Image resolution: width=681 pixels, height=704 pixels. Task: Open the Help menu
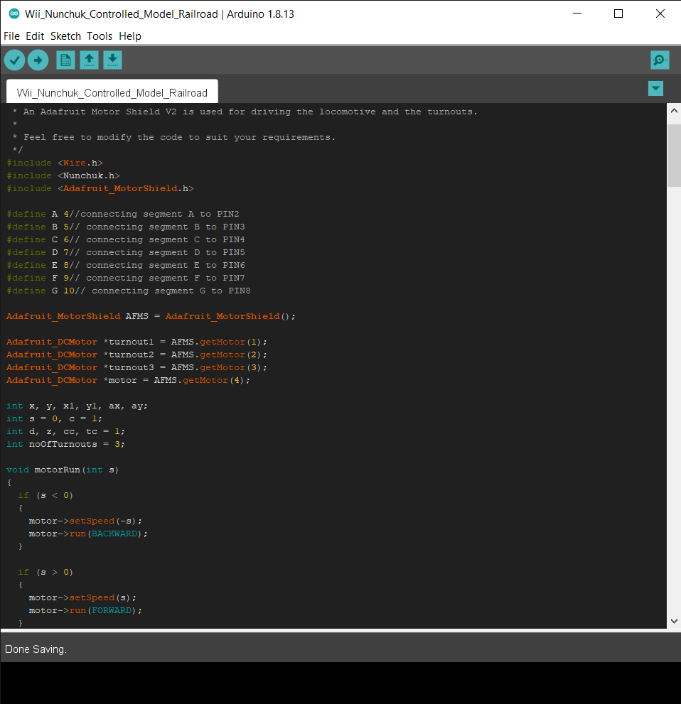(130, 36)
